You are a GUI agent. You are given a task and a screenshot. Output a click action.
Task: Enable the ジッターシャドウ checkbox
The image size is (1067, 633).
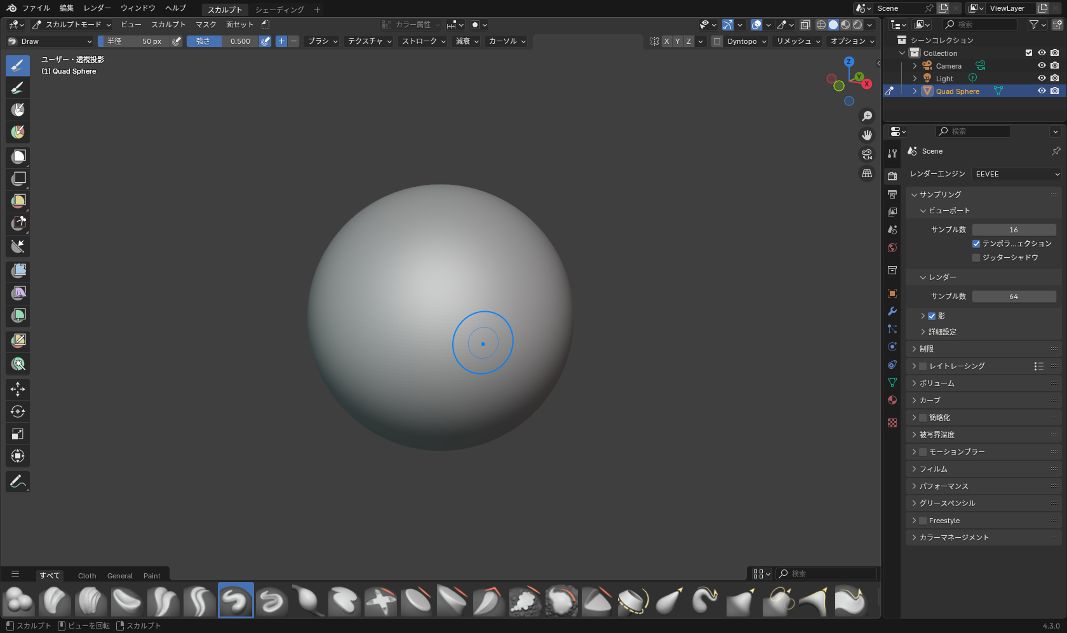click(x=976, y=258)
